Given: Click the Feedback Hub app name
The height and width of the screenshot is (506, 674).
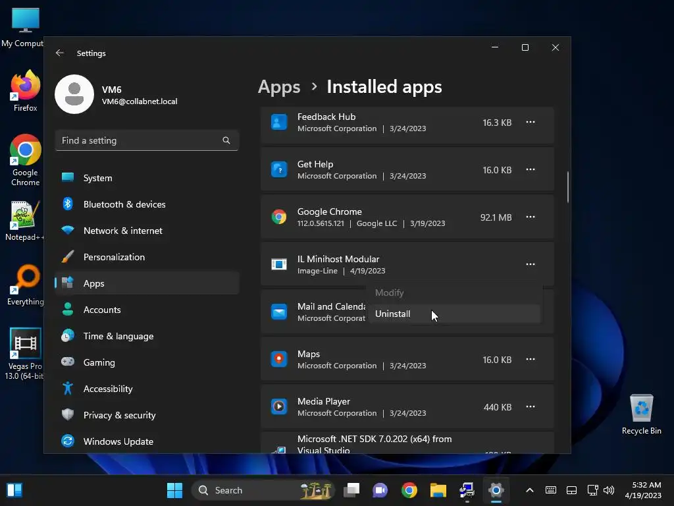Looking at the screenshot, I should click(326, 117).
